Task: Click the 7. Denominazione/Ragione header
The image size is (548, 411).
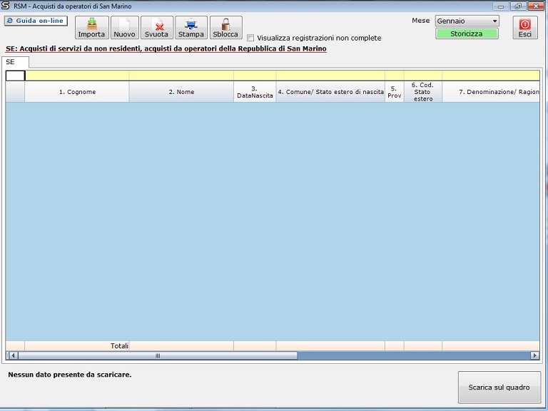Action: 491,92
